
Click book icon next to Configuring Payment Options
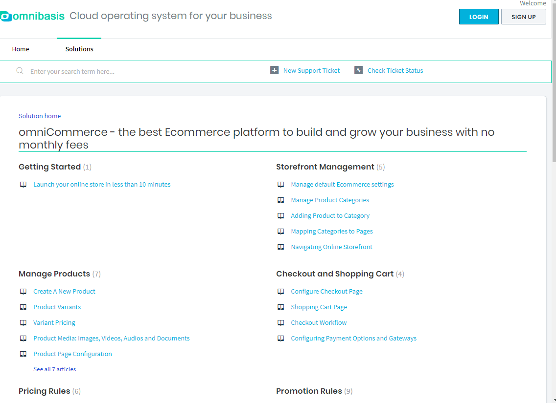click(x=280, y=338)
